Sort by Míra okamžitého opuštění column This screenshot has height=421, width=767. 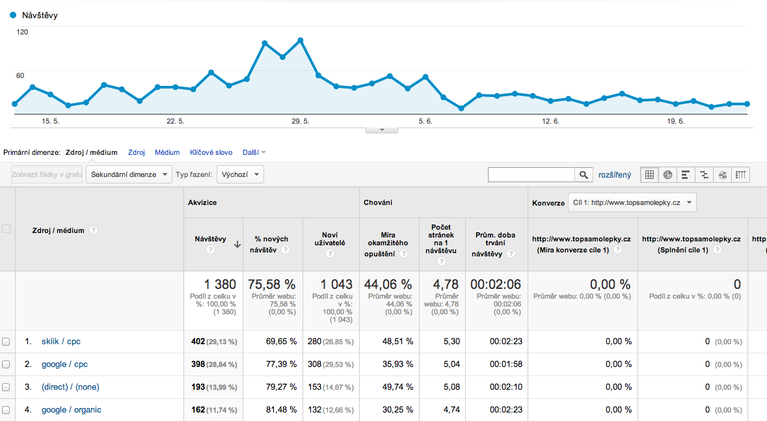pos(388,244)
